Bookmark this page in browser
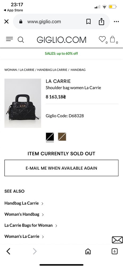Screen dimensions: 123x268 (x=88, y=21)
